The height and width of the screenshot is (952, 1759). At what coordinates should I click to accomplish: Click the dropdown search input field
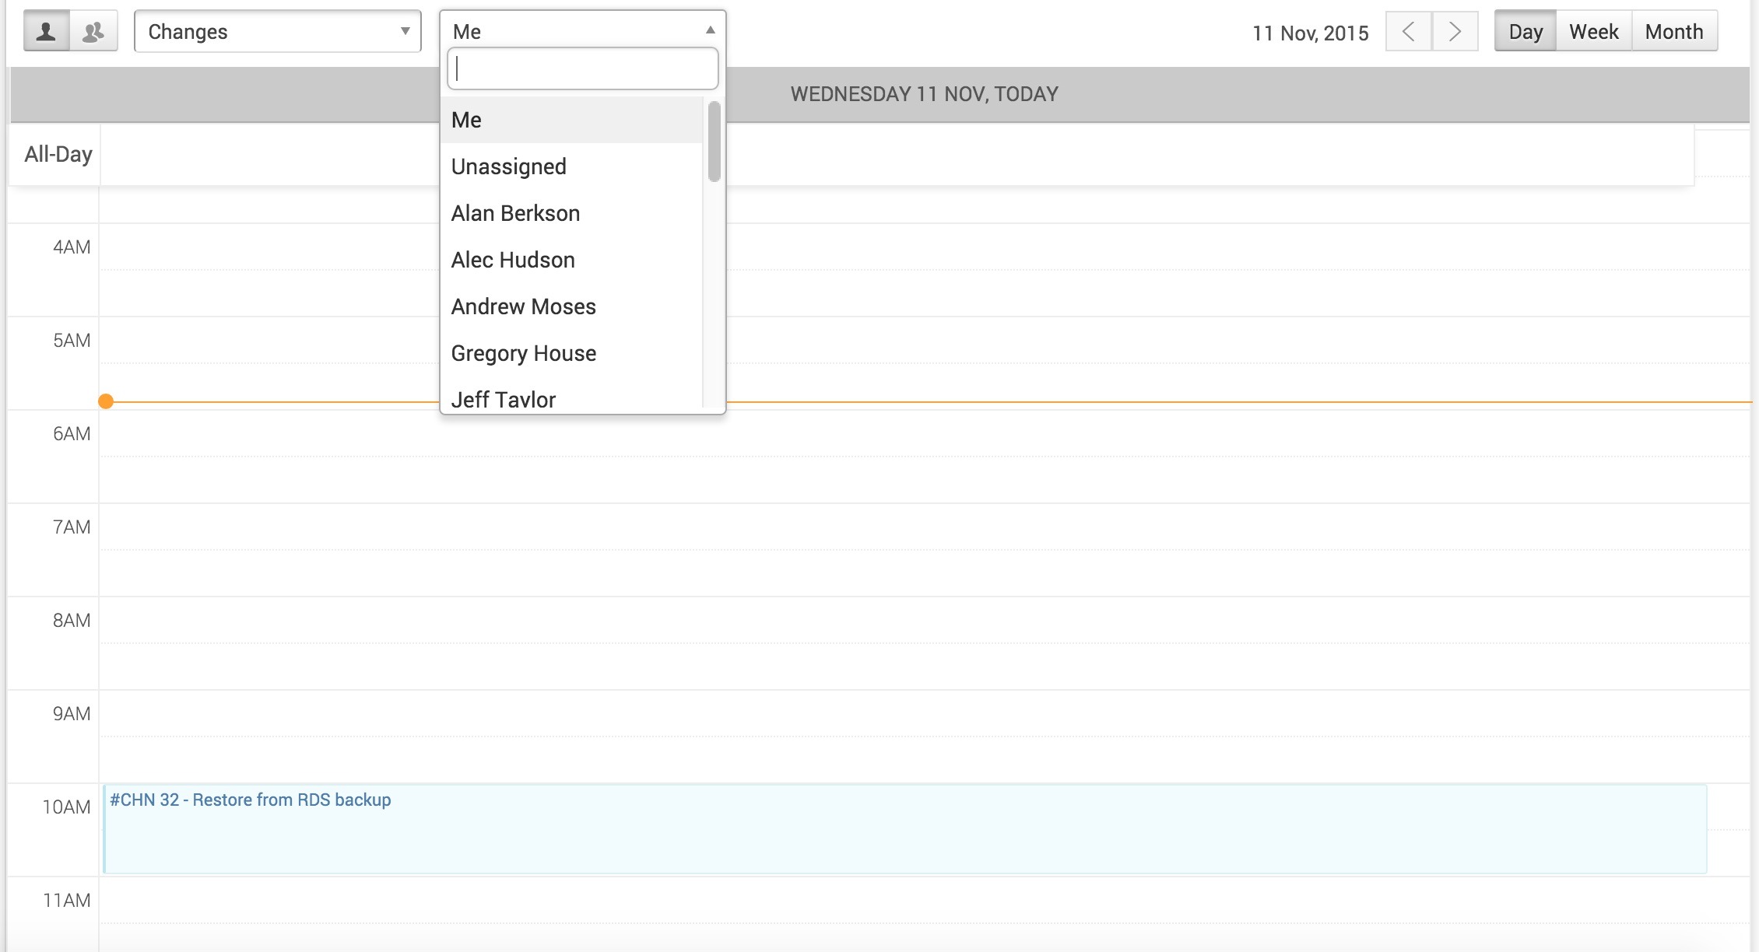click(582, 69)
